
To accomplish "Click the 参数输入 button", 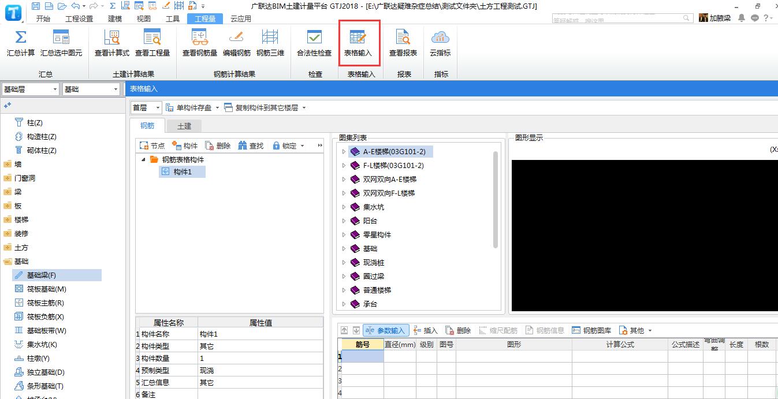I will point(386,330).
